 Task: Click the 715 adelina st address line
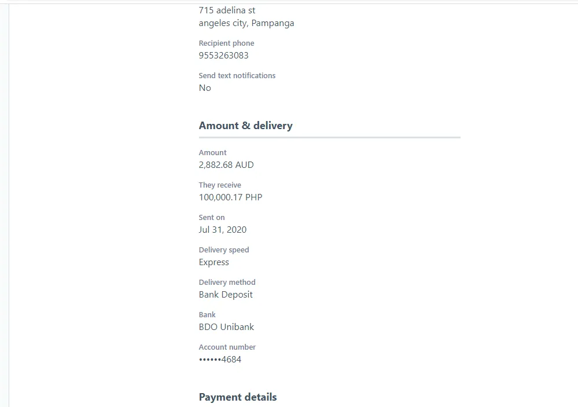coord(227,10)
